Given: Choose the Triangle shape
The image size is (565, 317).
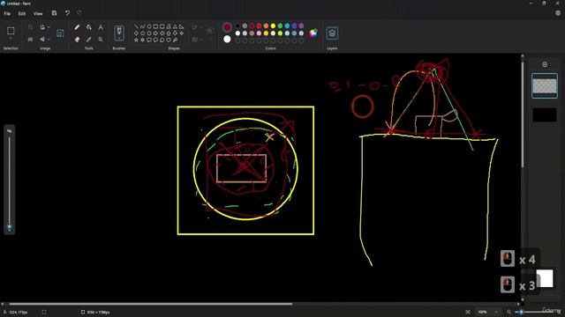Looking at the screenshot, I should click(x=175, y=26).
